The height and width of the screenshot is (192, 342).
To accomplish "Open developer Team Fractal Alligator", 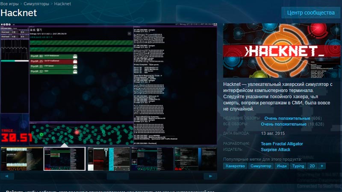I will [282, 144].
